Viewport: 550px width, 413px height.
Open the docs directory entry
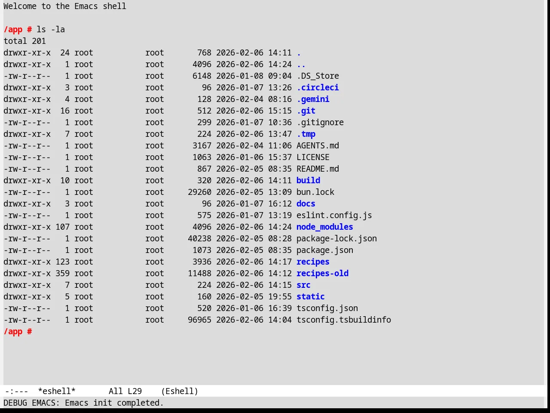coord(306,203)
